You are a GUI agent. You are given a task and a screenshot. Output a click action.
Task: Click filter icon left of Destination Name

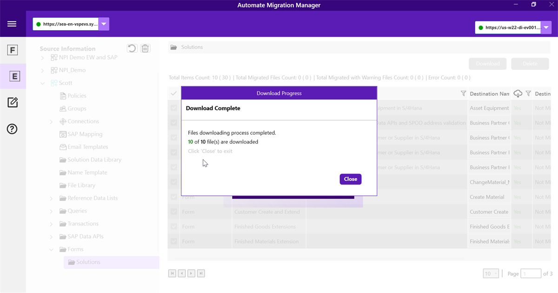(x=463, y=93)
